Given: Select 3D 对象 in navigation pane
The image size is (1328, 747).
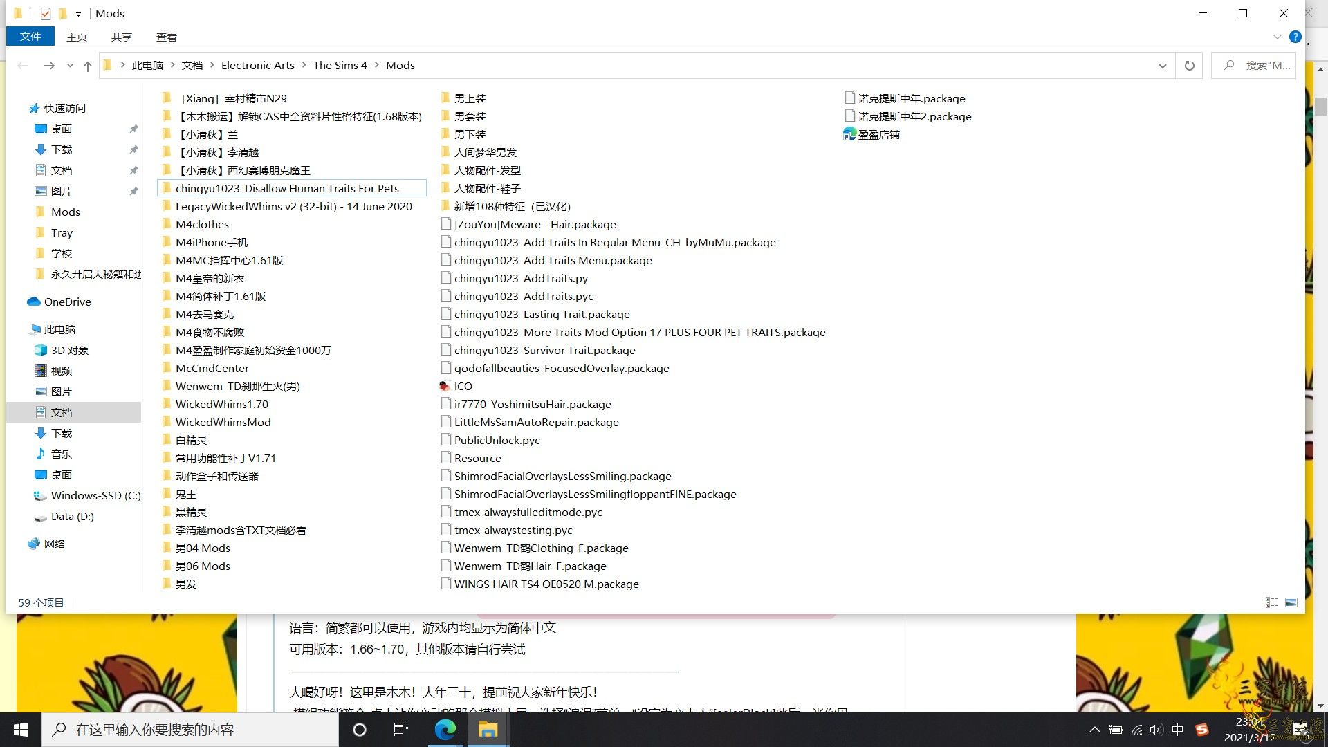Looking at the screenshot, I should pyautogui.click(x=69, y=351).
